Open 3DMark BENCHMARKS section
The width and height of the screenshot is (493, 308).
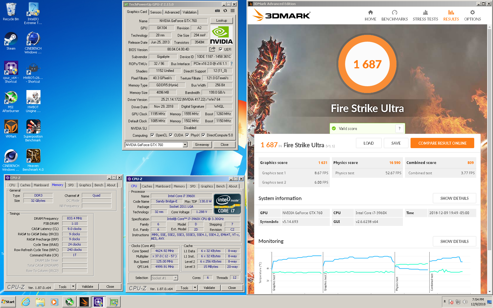tap(394, 16)
